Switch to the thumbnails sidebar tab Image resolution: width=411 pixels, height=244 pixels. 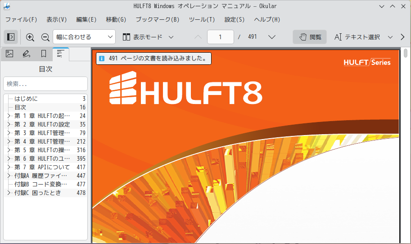tap(9, 54)
